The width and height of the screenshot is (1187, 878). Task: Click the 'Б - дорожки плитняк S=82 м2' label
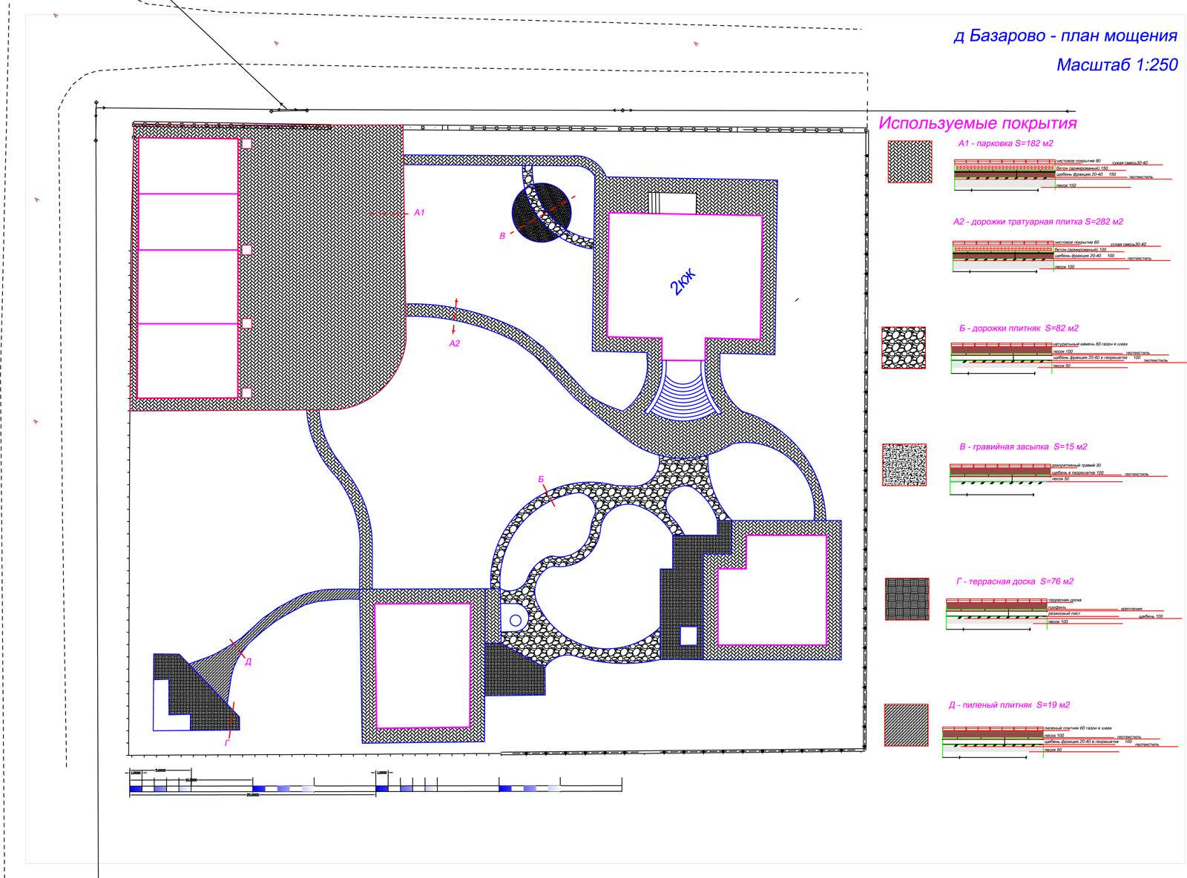1018,329
